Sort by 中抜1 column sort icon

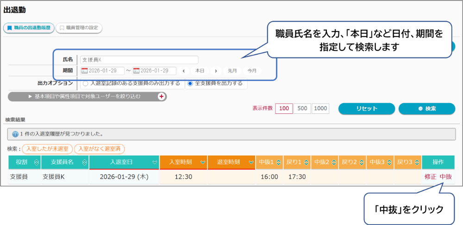tap(278, 162)
